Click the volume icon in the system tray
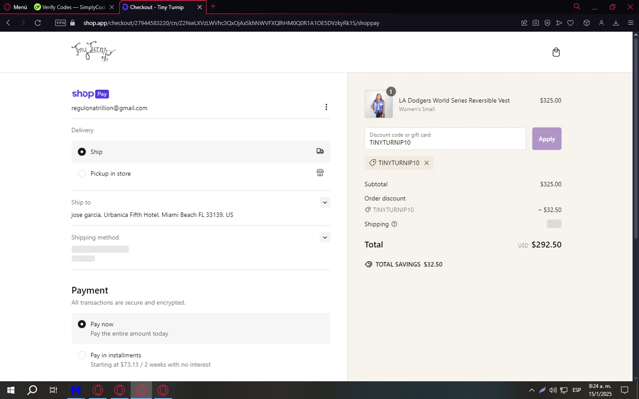Screen dimensions: 639x399 [553, 390]
